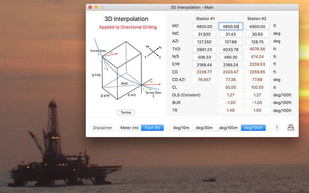The height and width of the screenshot is (193, 309).
Task: Click Station #2 INC field 30.93
Action: pos(257,34)
